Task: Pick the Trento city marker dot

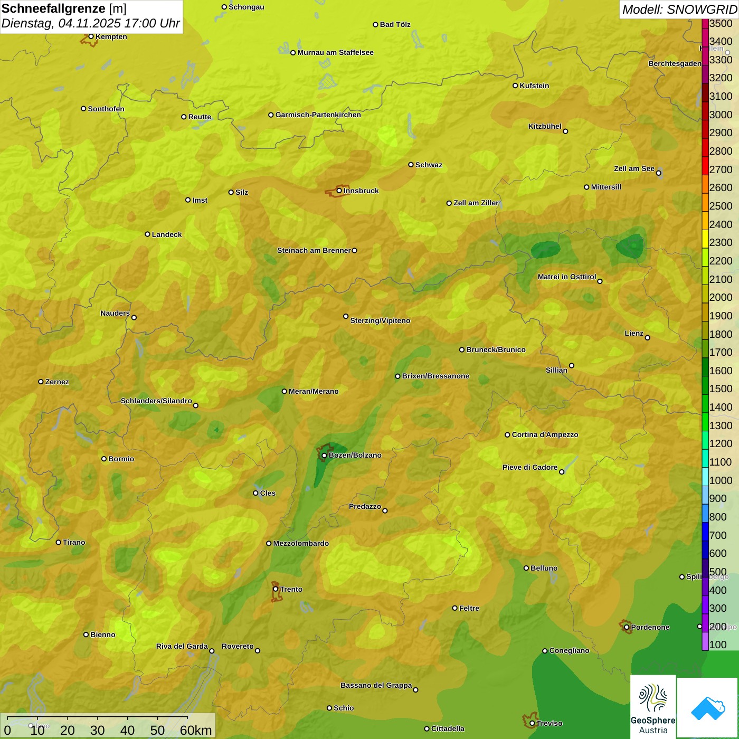Action: 276,589
